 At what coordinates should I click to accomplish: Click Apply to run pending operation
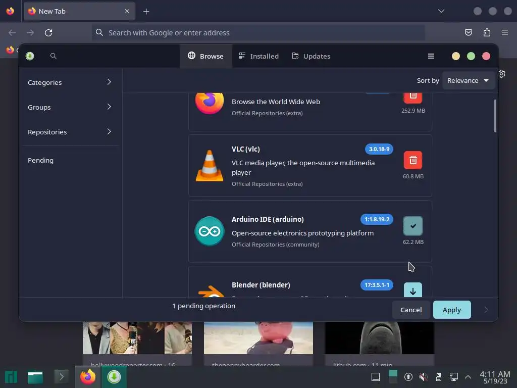coord(452,310)
